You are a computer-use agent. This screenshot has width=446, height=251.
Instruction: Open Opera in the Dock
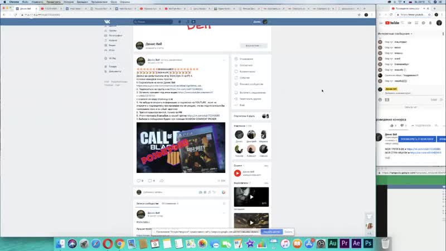[x=108, y=244]
